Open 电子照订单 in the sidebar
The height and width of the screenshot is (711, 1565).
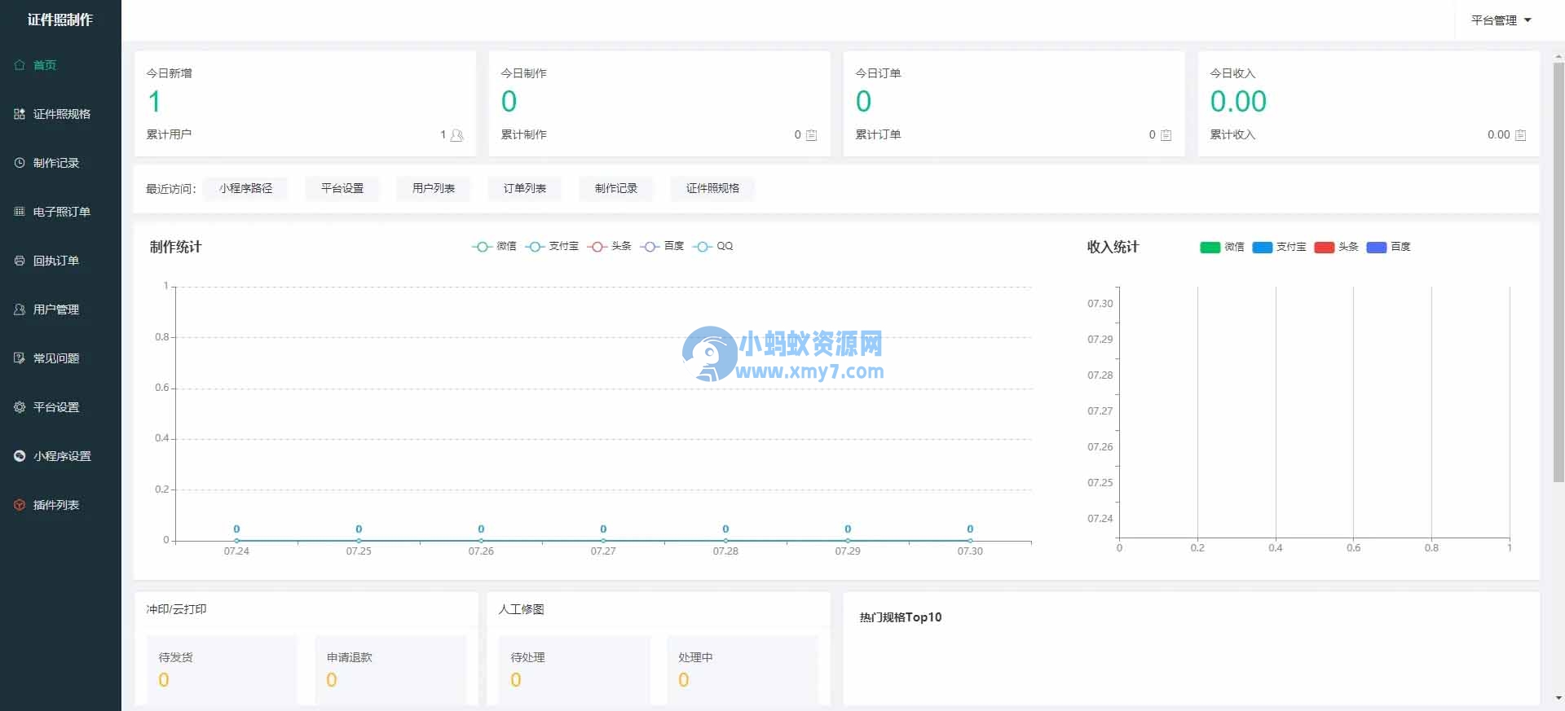tap(60, 212)
